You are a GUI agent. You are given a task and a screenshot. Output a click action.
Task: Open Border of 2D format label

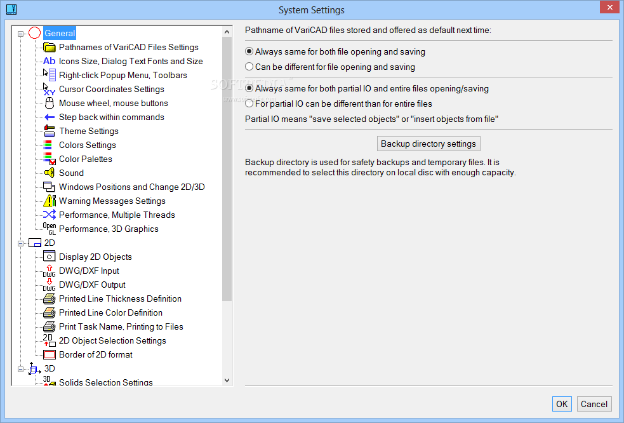point(95,354)
